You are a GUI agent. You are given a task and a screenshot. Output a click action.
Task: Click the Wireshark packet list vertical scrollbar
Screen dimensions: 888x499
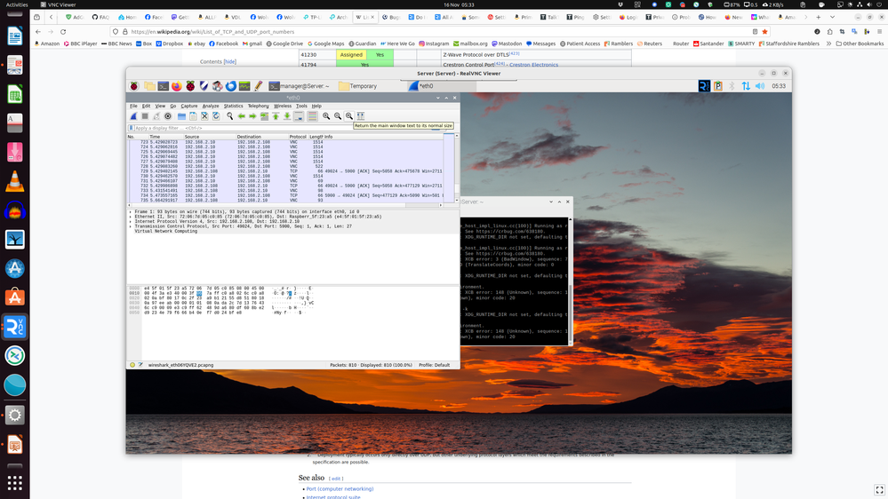[x=457, y=167]
